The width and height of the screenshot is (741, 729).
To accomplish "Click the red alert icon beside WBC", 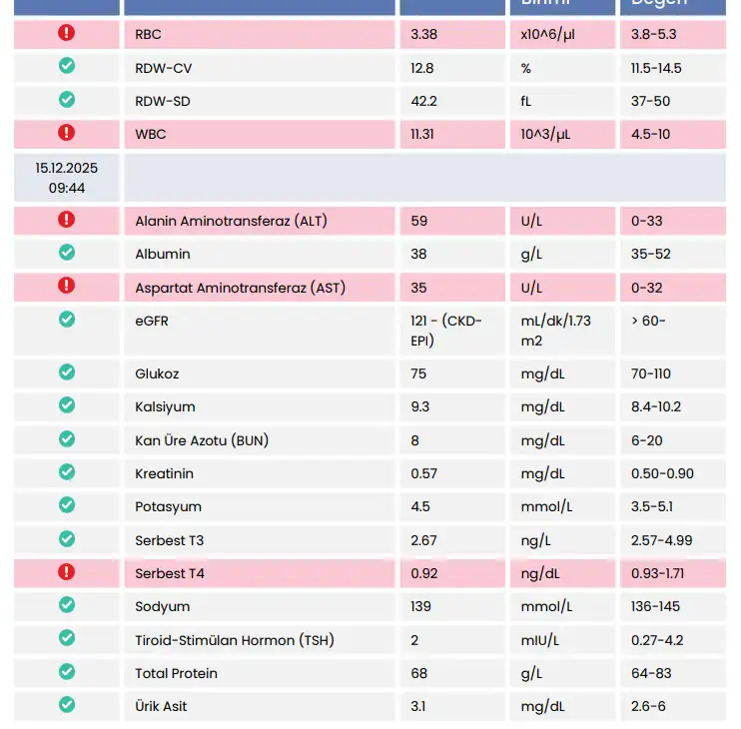I will click(67, 132).
